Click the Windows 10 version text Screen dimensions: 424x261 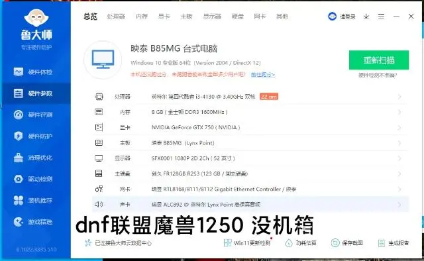click(195, 63)
